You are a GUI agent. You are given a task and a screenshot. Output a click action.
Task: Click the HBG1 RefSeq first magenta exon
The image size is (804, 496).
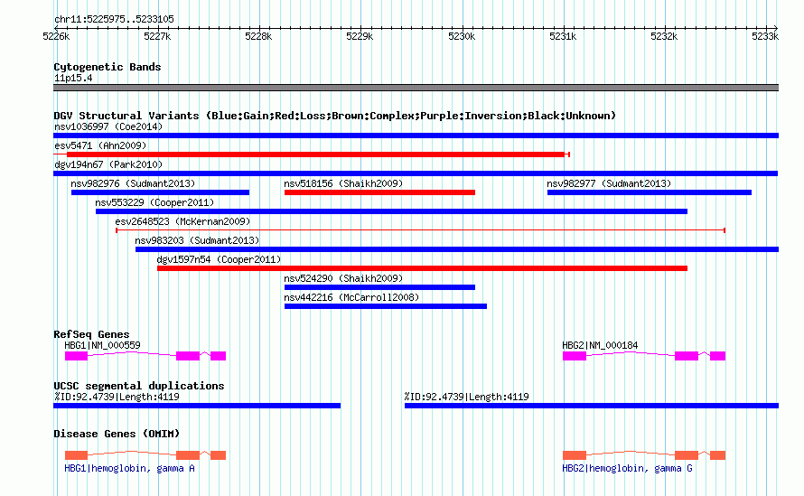click(77, 356)
